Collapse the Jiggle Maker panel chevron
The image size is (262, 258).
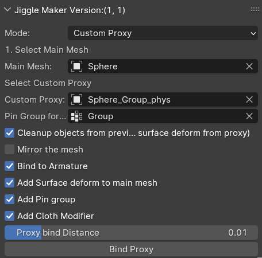pyautogui.click(x=7, y=10)
